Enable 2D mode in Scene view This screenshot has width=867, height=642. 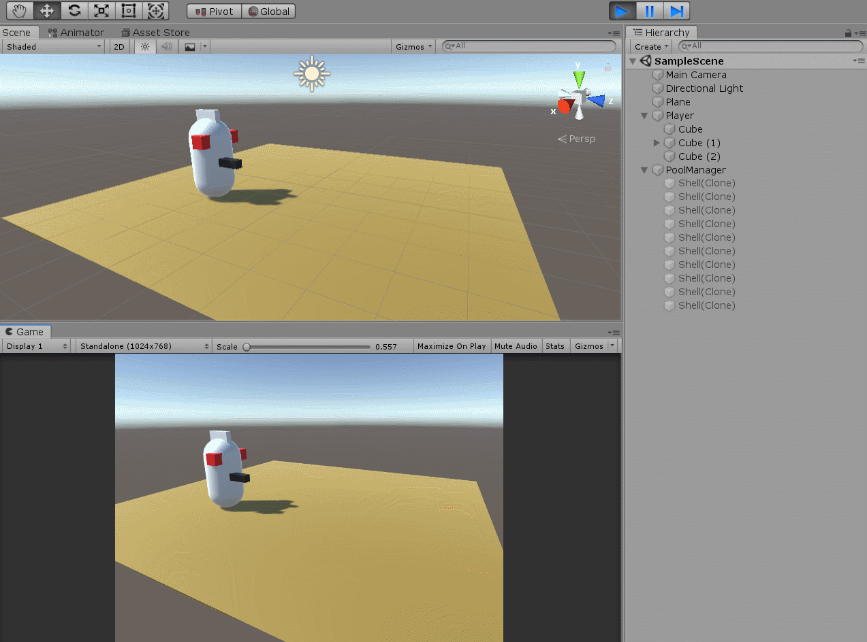[x=119, y=46]
